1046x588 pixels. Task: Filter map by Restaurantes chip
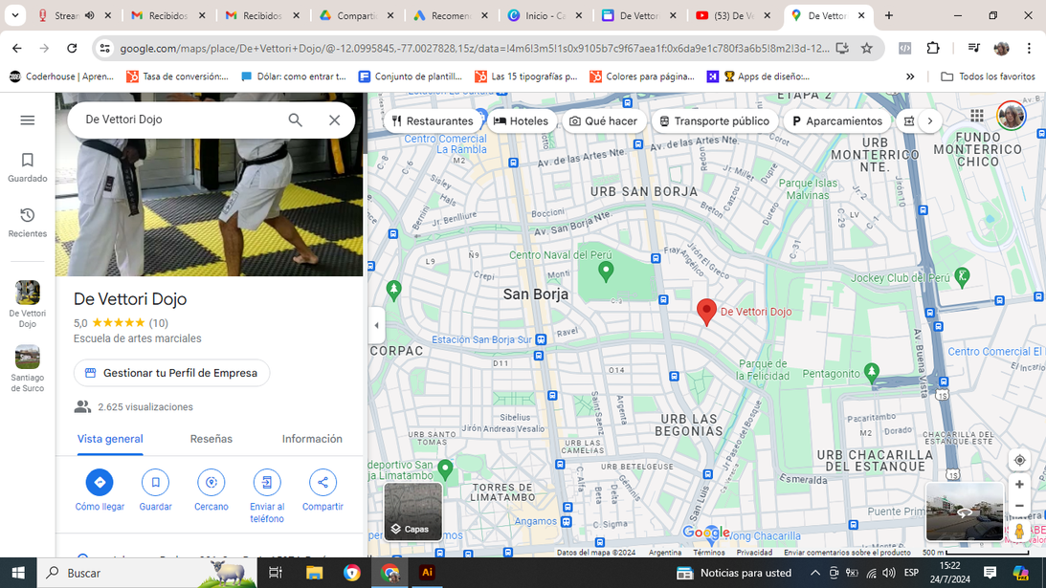[x=433, y=120]
